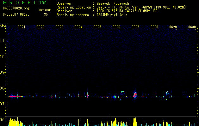199x126 pixels.
Task: Click the long echo trail before 0621
Action: (16, 96)
